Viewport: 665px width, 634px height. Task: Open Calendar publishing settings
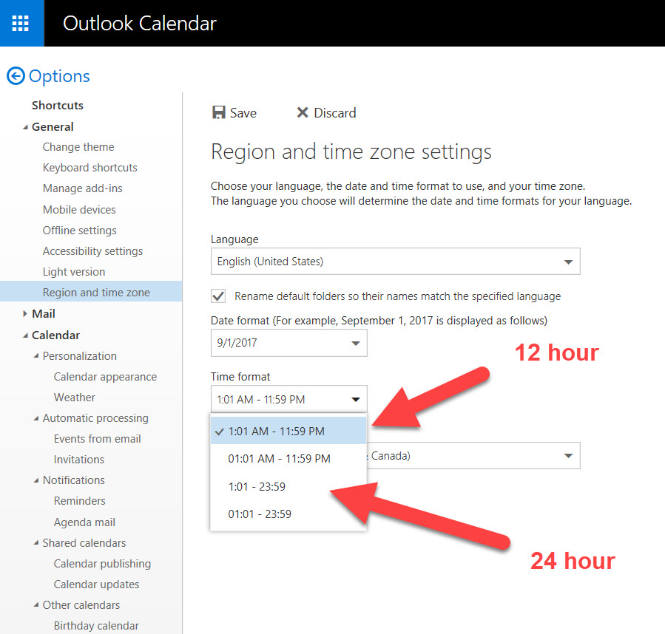(102, 564)
